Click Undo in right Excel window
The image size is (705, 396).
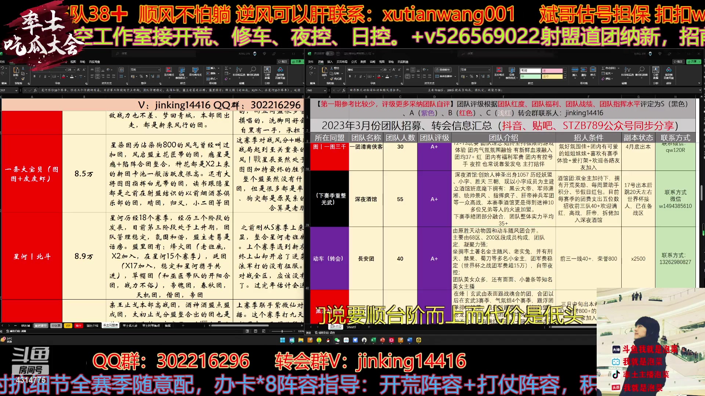point(311,68)
